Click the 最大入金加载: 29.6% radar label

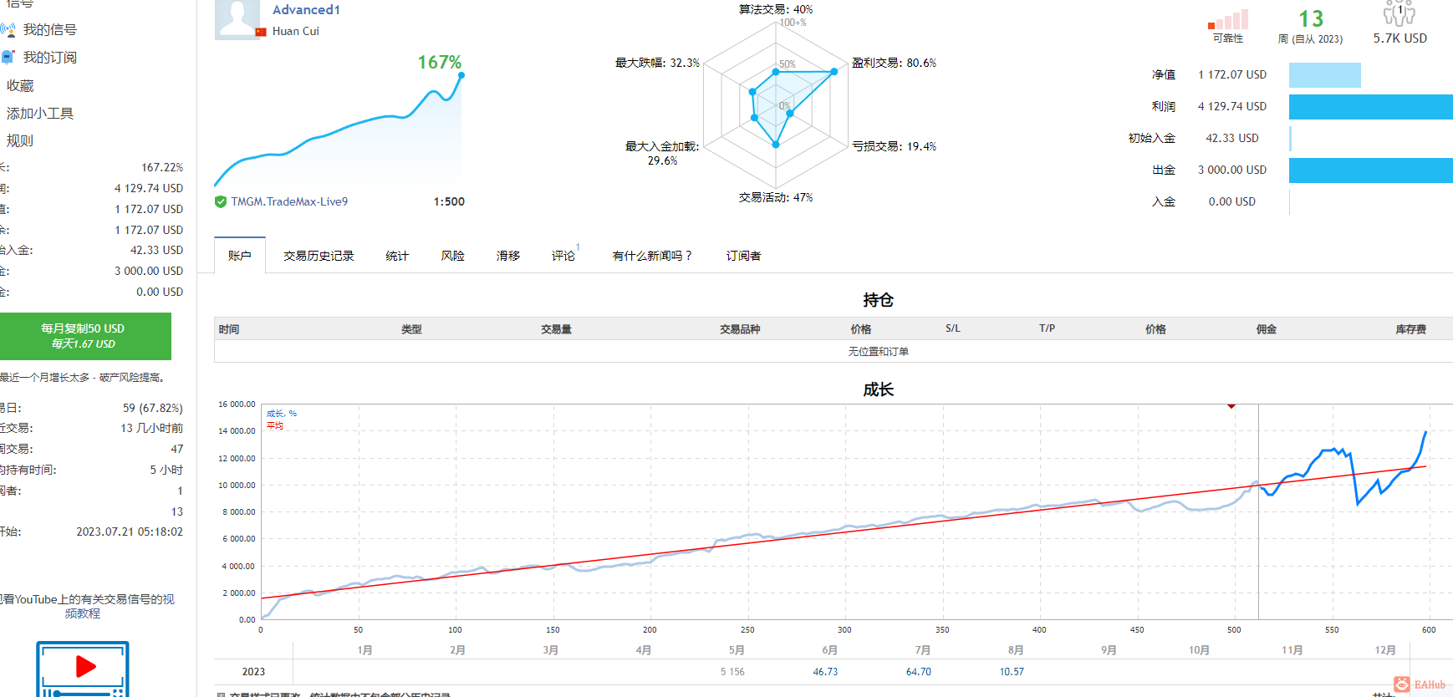click(662, 154)
